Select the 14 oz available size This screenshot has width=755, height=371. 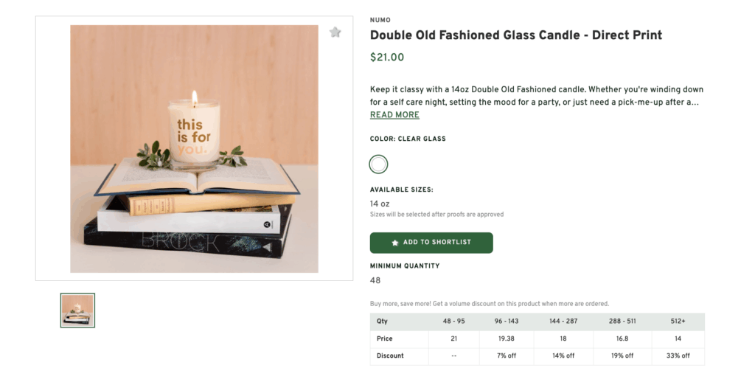[x=380, y=204]
